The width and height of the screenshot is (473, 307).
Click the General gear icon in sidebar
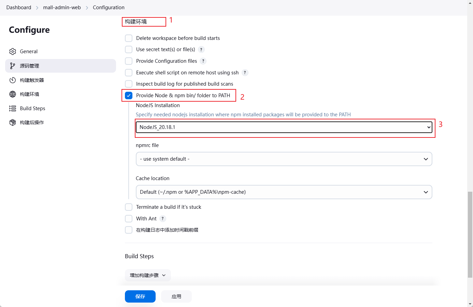[x=13, y=52]
